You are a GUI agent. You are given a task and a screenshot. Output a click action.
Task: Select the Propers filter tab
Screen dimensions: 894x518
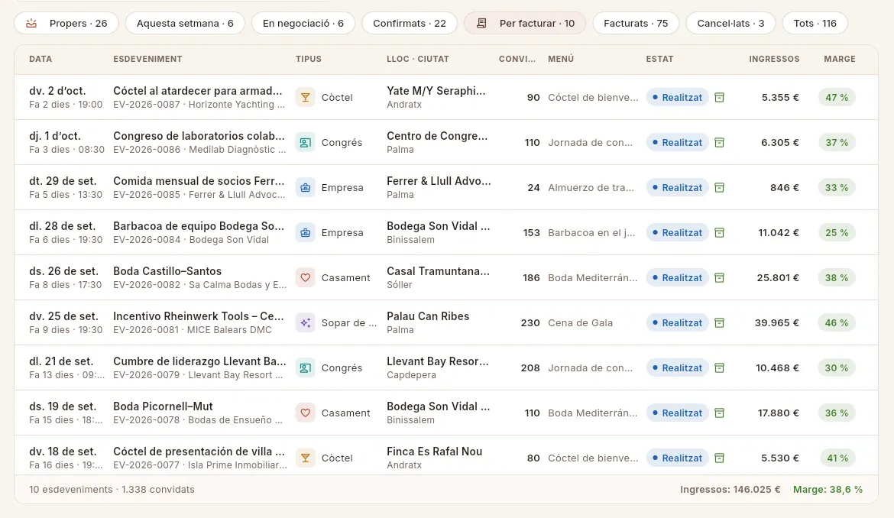click(x=66, y=24)
